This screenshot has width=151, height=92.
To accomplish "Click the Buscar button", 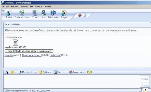I will coord(145,85).
